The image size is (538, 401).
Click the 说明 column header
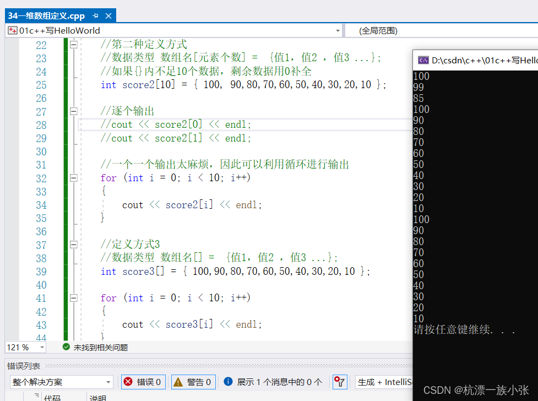(x=98, y=398)
